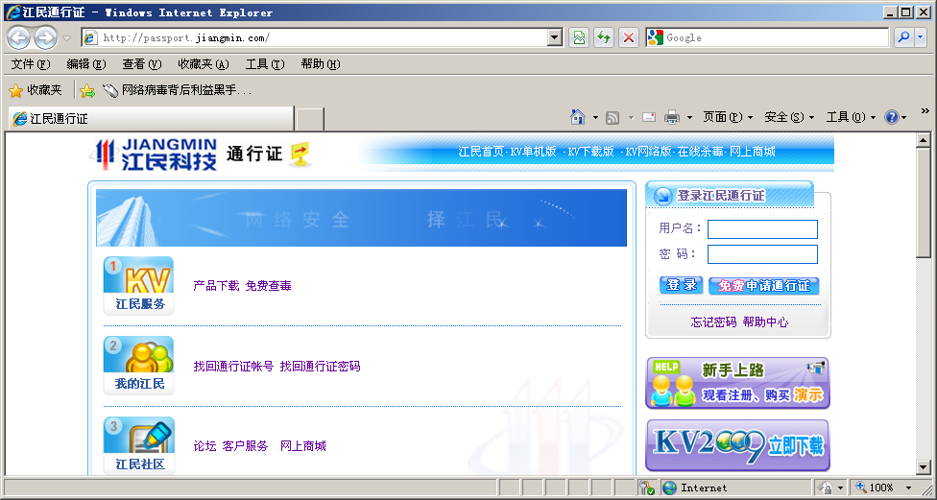This screenshot has height=500, width=937.
Task: Open the 帮助中心 link
Action: [x=765, y=322]
